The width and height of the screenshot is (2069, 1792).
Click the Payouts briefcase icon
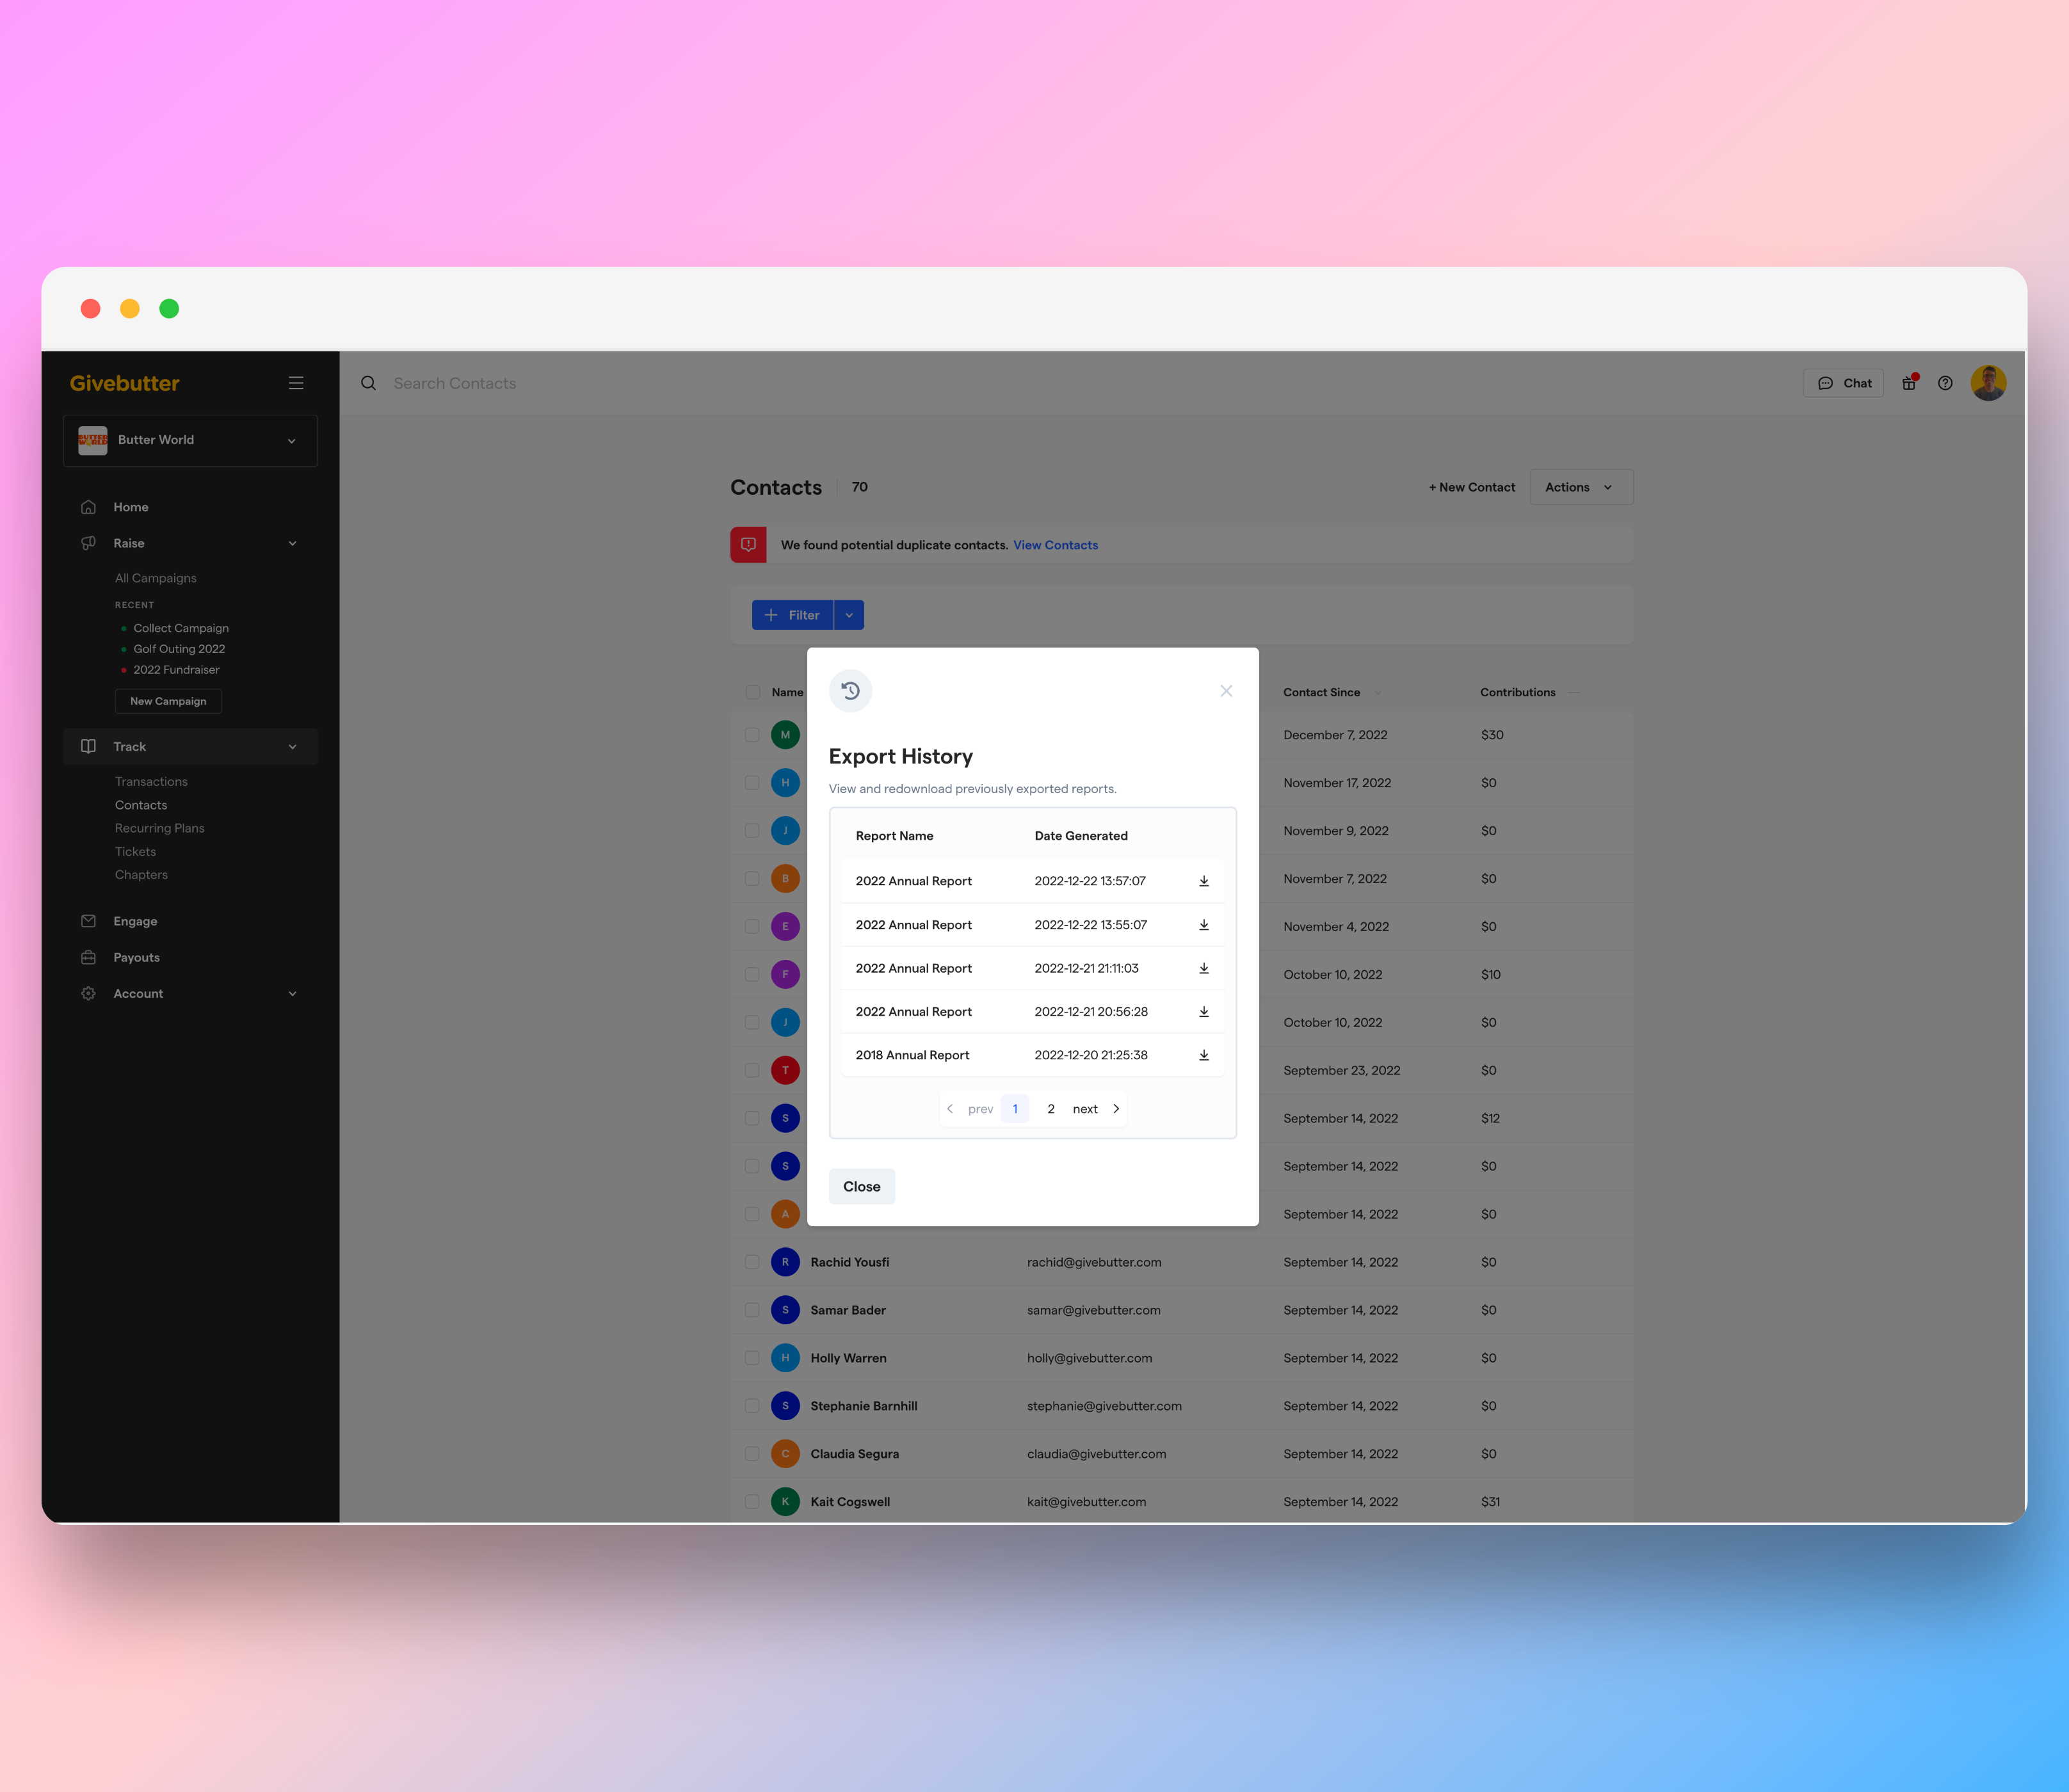tap(89, 957)
